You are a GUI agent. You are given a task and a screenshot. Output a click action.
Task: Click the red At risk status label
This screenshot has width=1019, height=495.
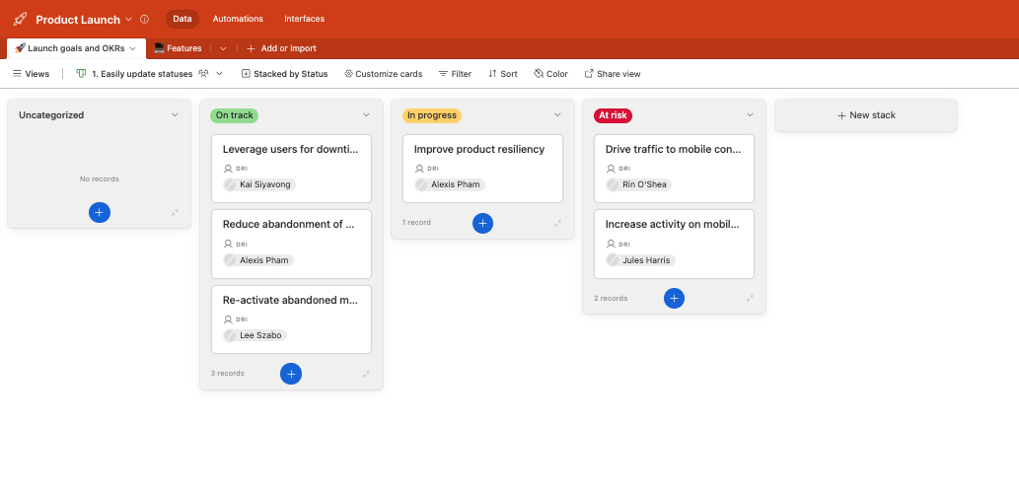(613, 115)
